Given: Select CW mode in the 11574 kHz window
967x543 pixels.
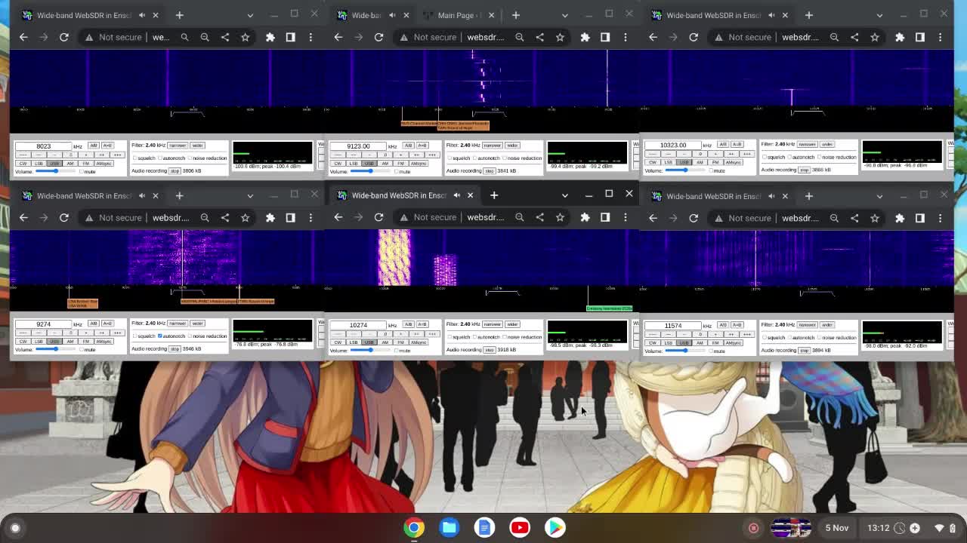Looking at the screenshot, I should (x=653, y=342).
